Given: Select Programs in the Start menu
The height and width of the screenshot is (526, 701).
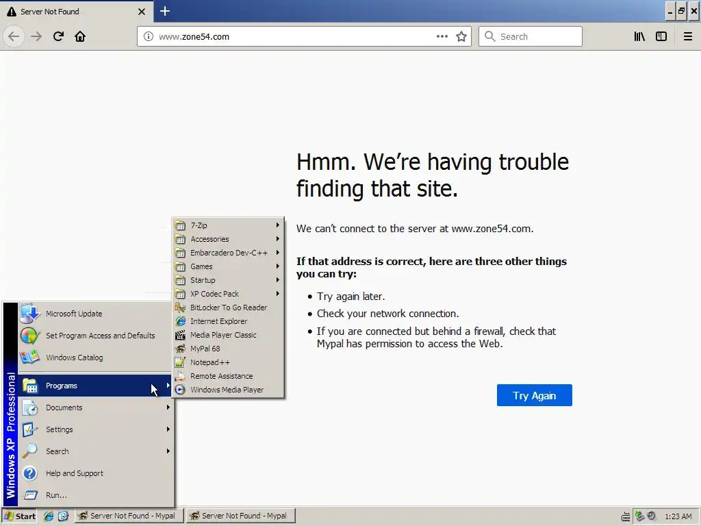Looking at the screenshot, I should 96,386.
